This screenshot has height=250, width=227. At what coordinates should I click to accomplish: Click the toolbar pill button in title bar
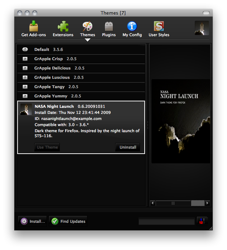206,13
